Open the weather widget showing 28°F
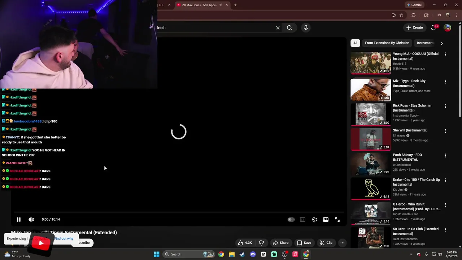 pos(17,254)
